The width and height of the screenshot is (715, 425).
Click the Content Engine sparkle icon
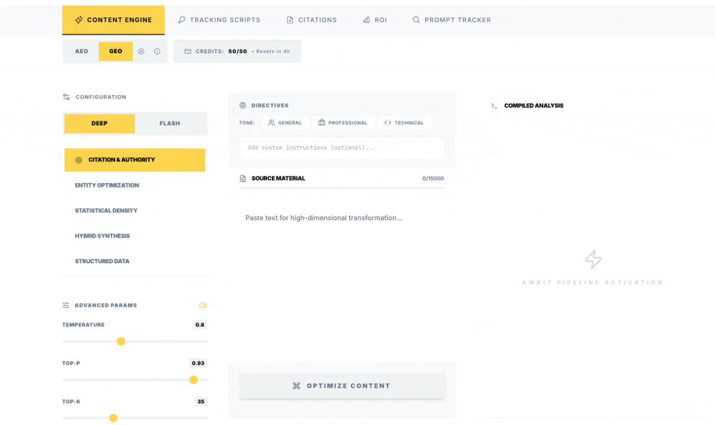(78, 19)
